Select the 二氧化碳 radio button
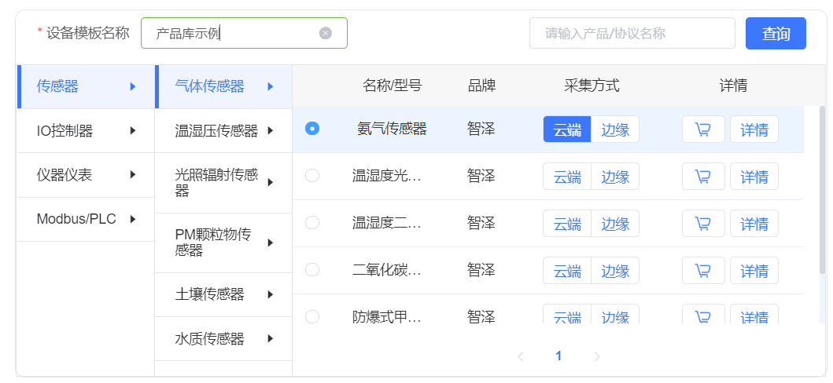The height and width of the screenshot is (383, 833). tap(312, 270)
